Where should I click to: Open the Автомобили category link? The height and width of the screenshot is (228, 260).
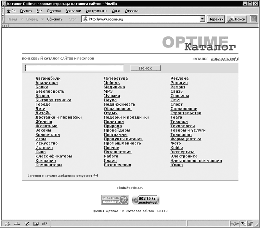[x=48, y=78]
